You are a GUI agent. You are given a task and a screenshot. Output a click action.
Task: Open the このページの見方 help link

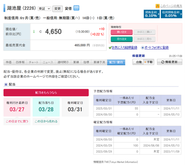click(x=171, y=6)
